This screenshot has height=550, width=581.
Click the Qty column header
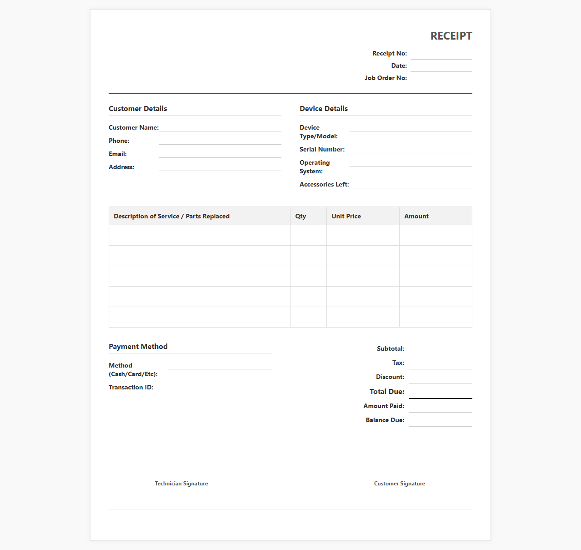309,216
